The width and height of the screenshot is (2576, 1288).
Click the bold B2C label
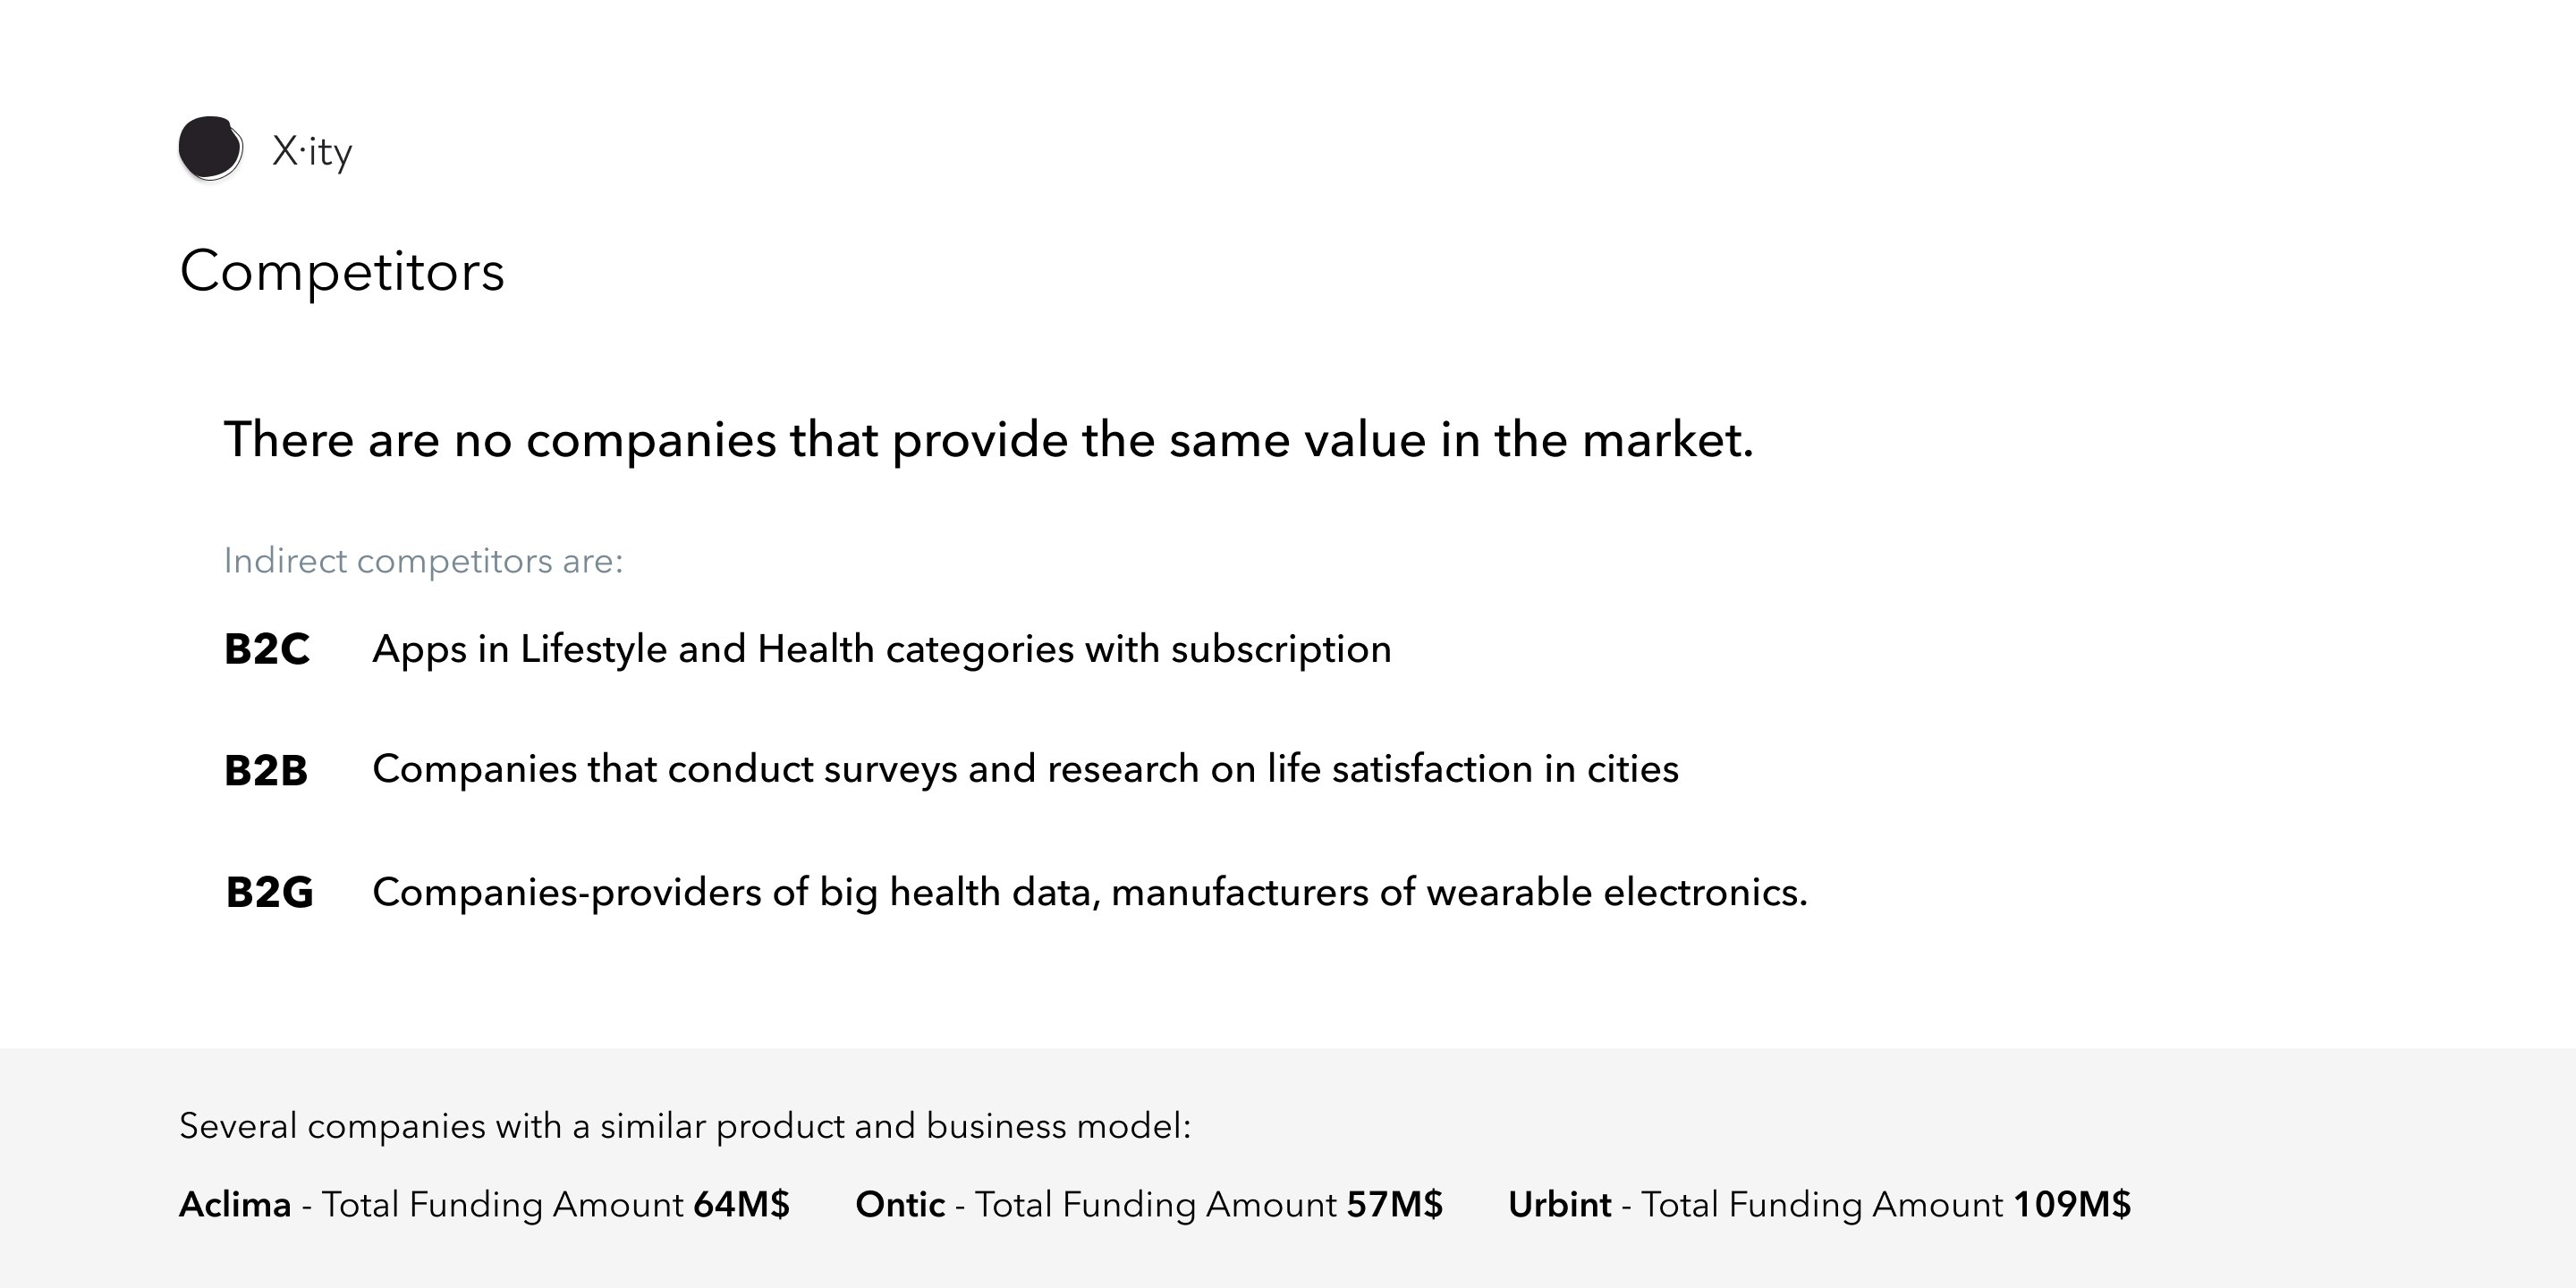pos(267,649)
